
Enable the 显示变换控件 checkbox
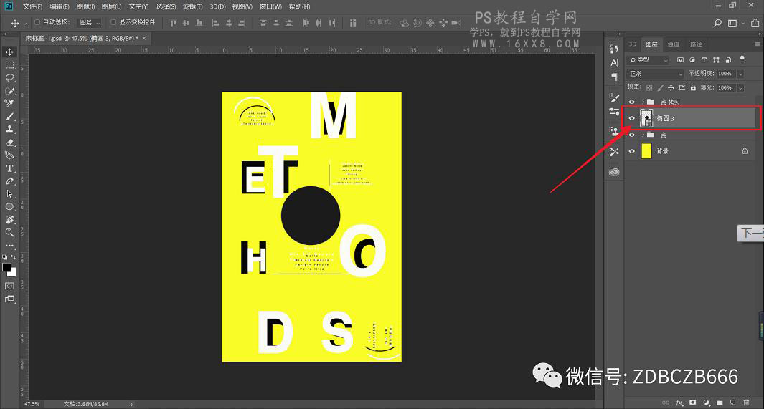point(113,22)
